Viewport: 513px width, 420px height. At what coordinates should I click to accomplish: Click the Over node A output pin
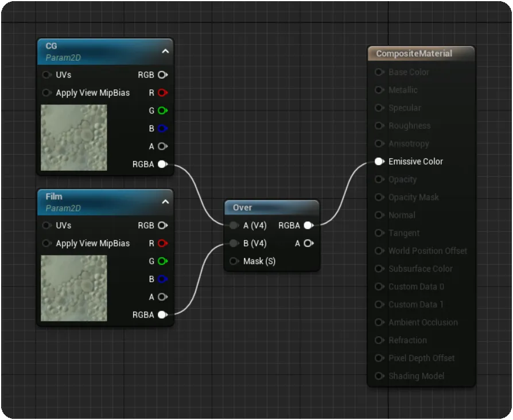click(x=309, y=244)
